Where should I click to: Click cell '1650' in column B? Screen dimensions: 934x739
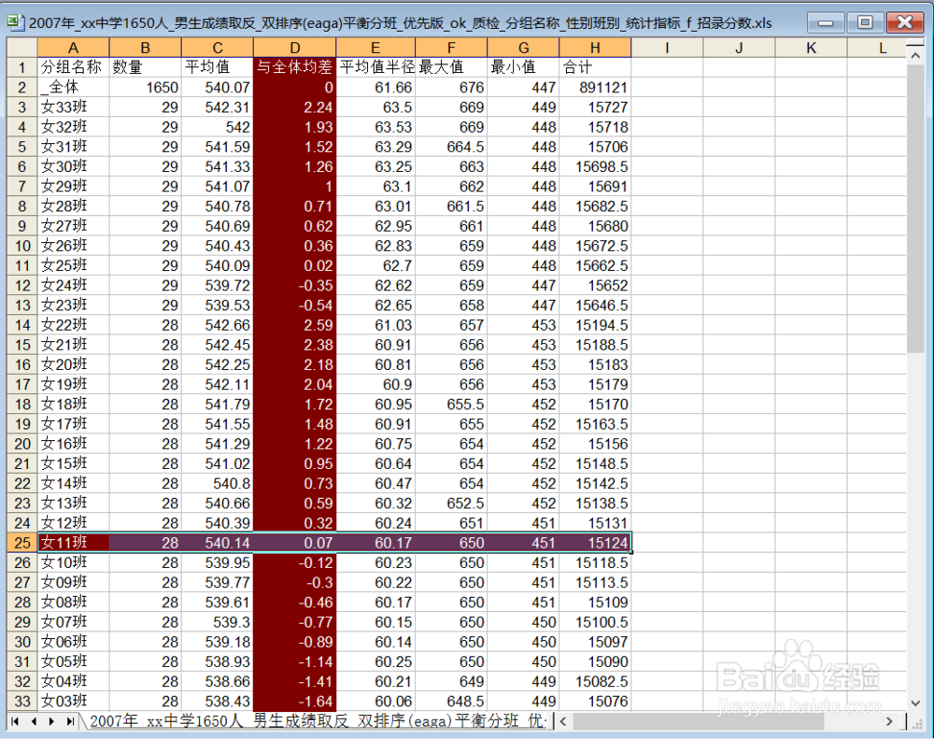click(146, 87)
